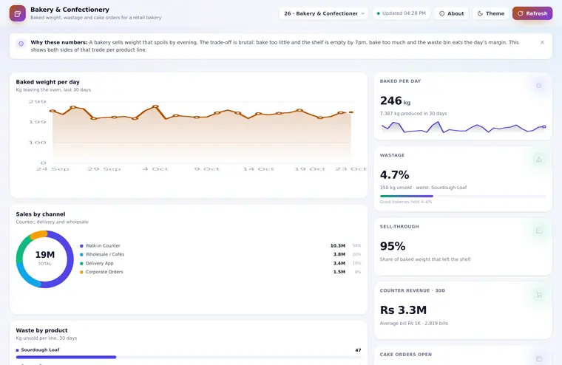Image resolution: width=562 pixels, height=365 pixels.
Task: Click the Corporate Orders legend dot
Action: pos(81,272)
